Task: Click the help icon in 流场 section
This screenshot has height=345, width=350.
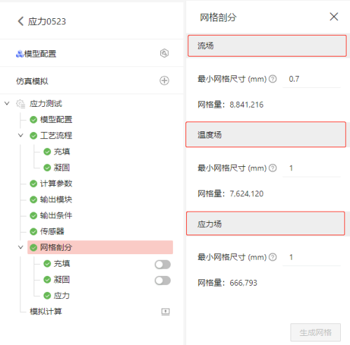Action: [x=272, y=79]
